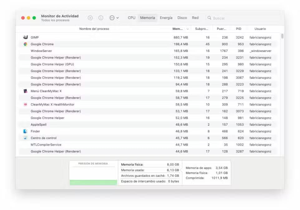Click Memoria física 8,00 GB value

173,164
